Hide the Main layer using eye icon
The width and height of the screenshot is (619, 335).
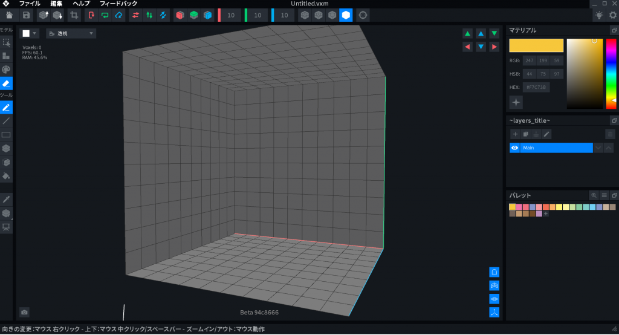515,148
